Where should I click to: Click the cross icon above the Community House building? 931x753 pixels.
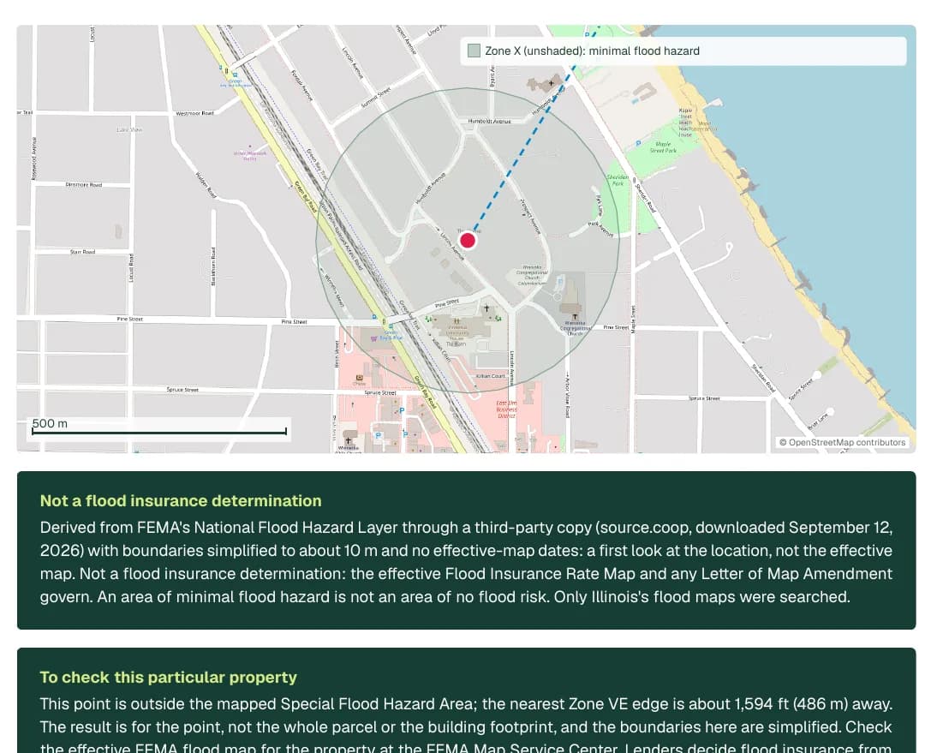[x=486, y=308]
